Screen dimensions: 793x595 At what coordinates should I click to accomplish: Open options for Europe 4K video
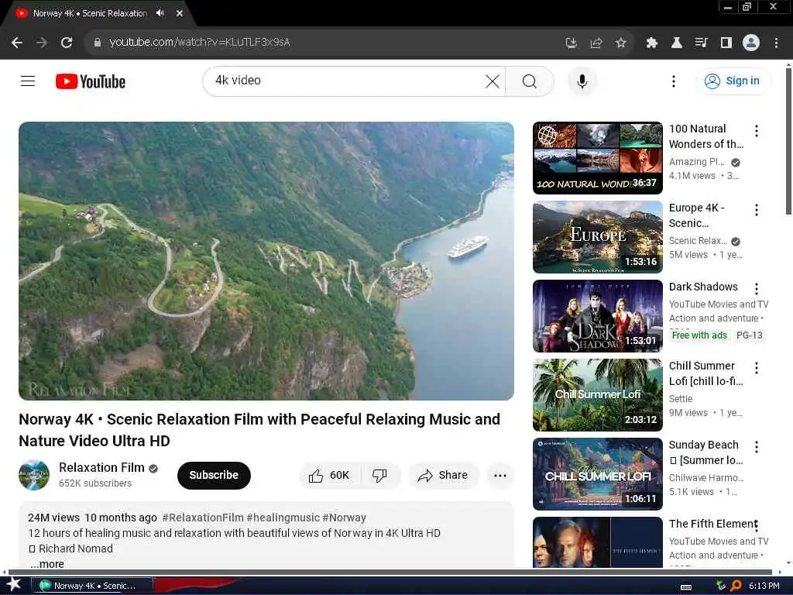pyautogui.click(x=756, y=210)
